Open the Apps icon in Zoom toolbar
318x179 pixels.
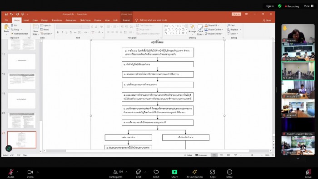pos(212,172)
